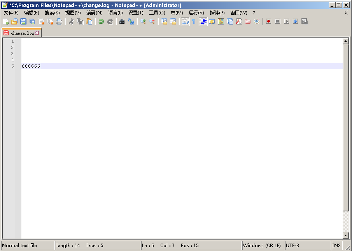
Task: Undo the last edit
Action: tap(101, 21)
